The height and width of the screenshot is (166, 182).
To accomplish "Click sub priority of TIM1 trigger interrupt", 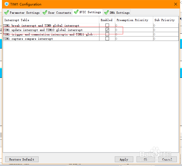I will click(166, 34).
